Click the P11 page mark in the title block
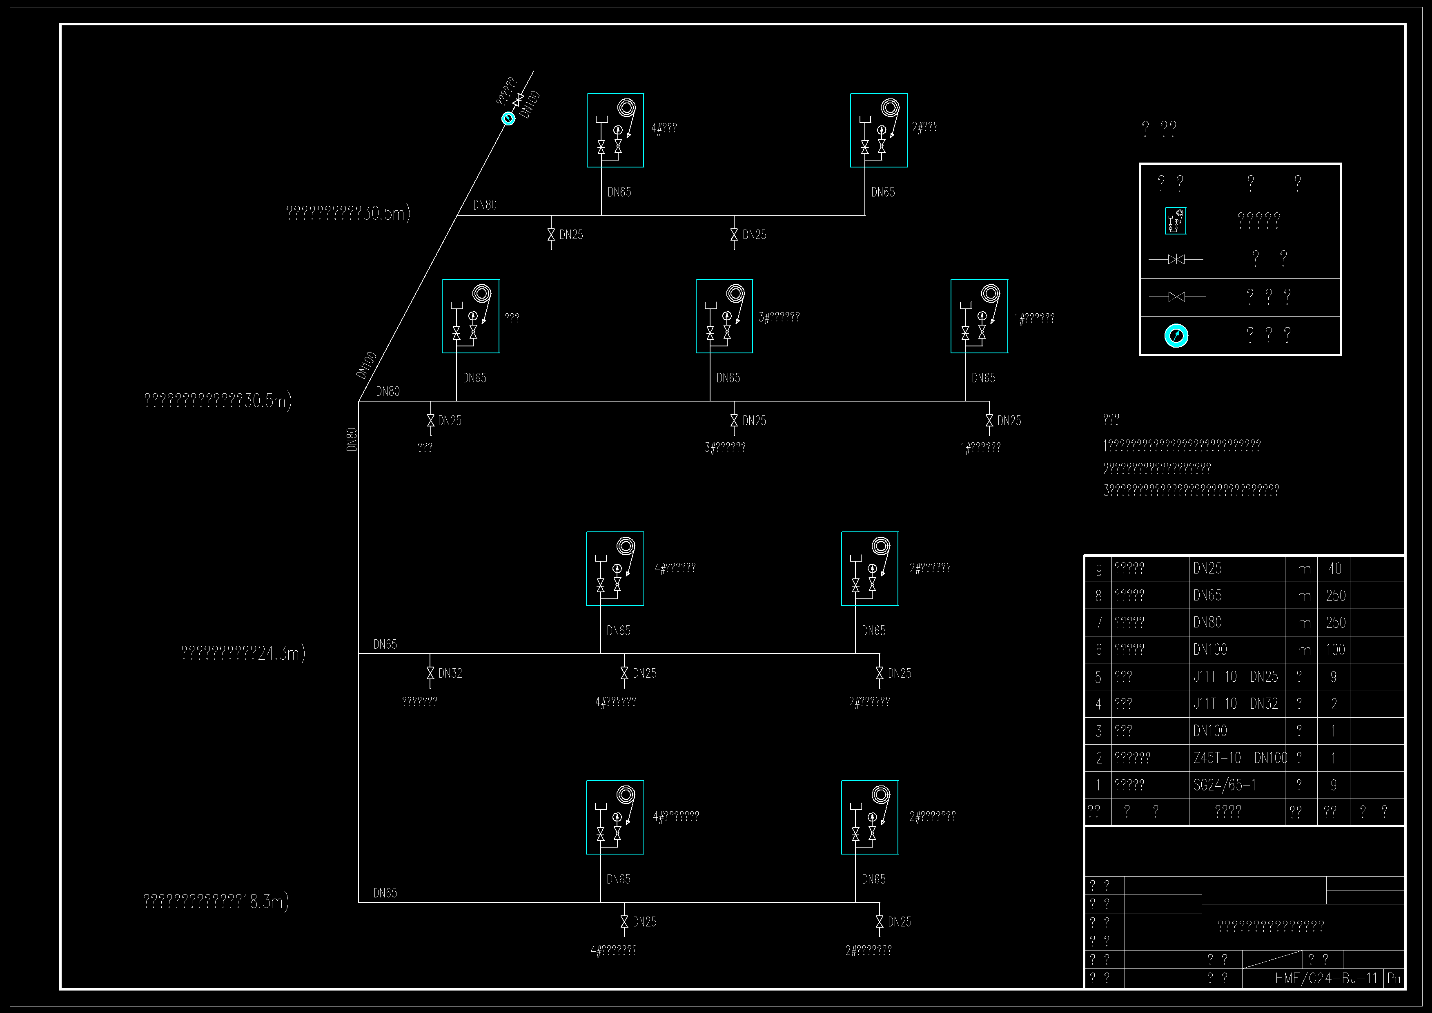Screen dimensions: 1432x1013 coord(1394,979)
